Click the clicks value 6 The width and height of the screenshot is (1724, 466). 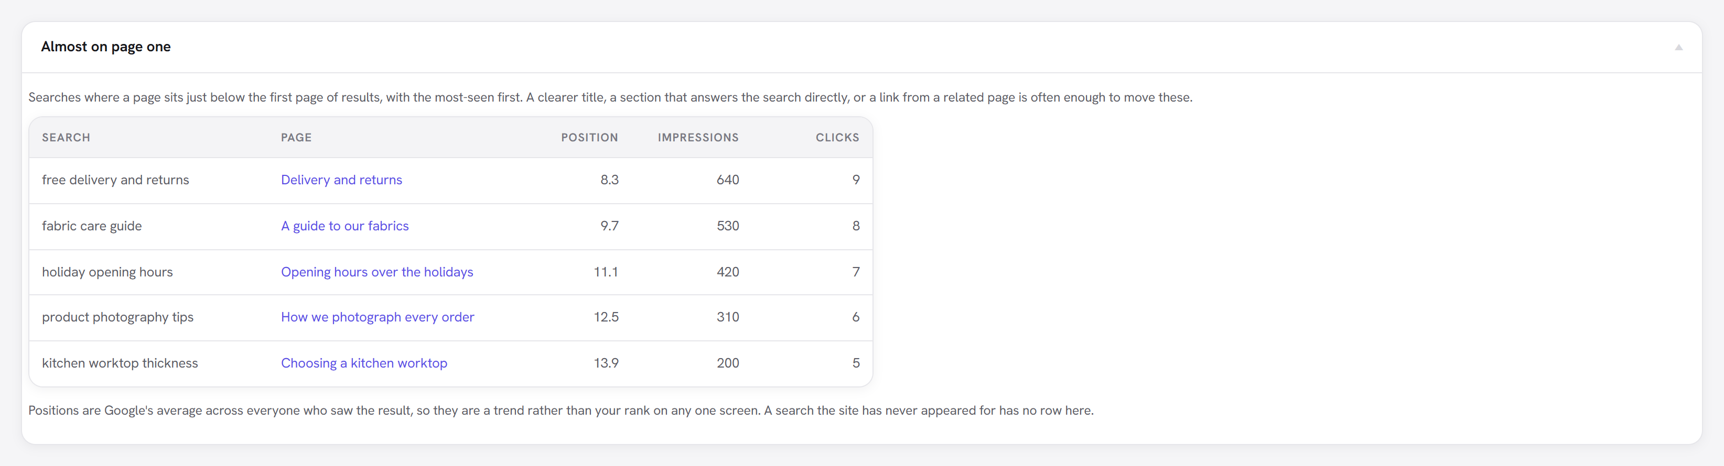click(856, 317)
